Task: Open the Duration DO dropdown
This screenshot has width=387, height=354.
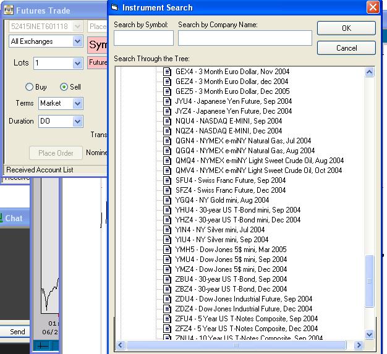Action: (x=77, y=121)
